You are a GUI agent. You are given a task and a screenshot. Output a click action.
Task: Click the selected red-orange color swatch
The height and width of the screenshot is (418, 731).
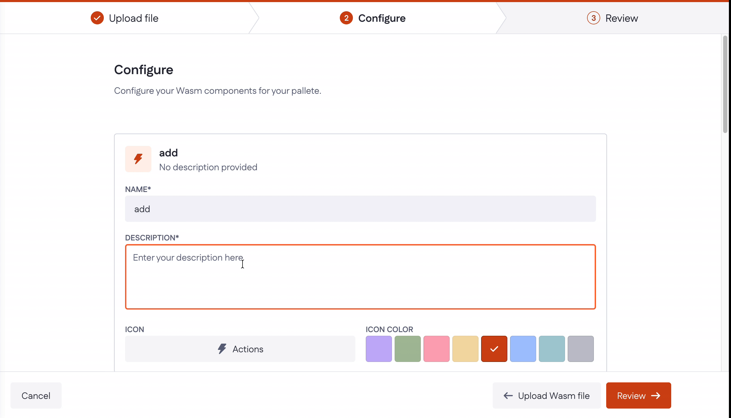pyautogui.click(x=494, y=349)
